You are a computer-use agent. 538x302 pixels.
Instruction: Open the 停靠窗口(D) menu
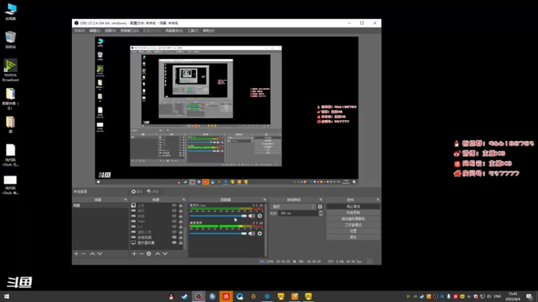[129, 31]
